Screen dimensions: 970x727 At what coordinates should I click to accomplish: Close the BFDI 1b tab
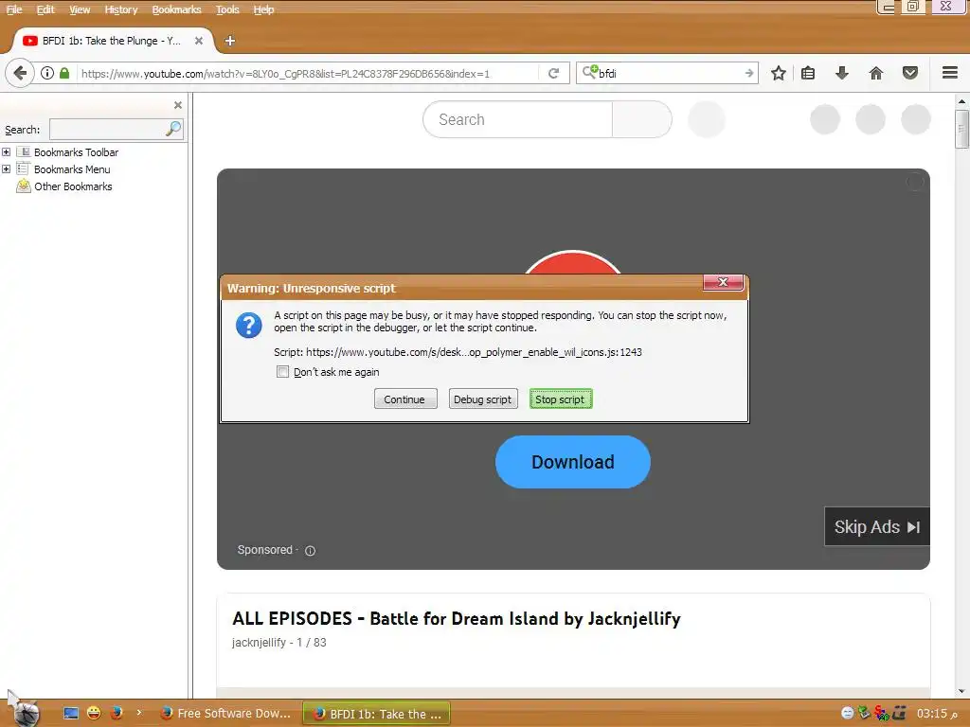pos(199,41)
